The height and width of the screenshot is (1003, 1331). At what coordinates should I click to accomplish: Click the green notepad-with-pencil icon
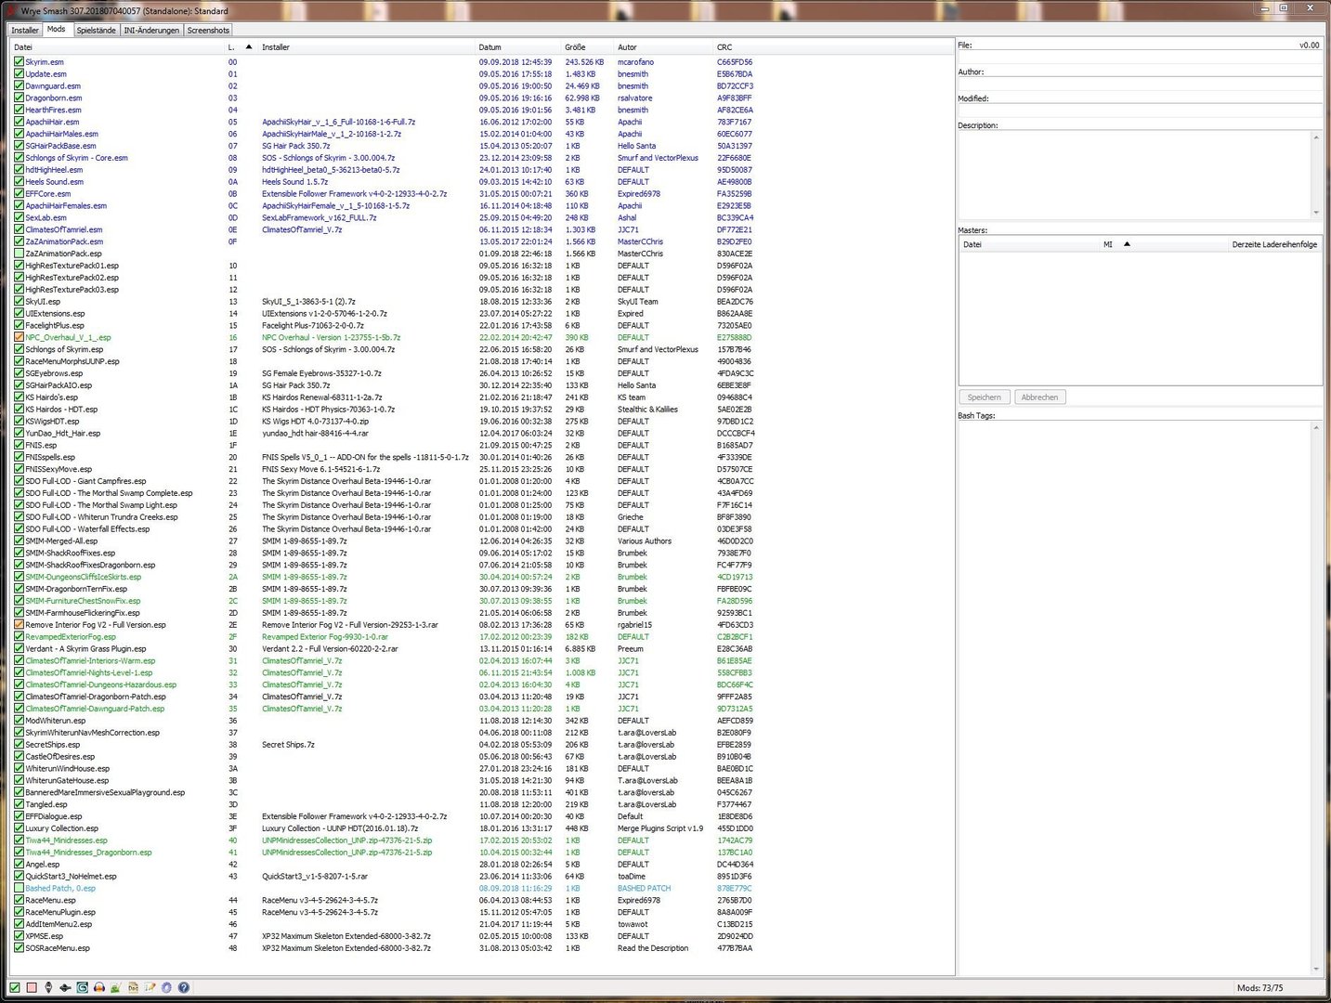115,987
